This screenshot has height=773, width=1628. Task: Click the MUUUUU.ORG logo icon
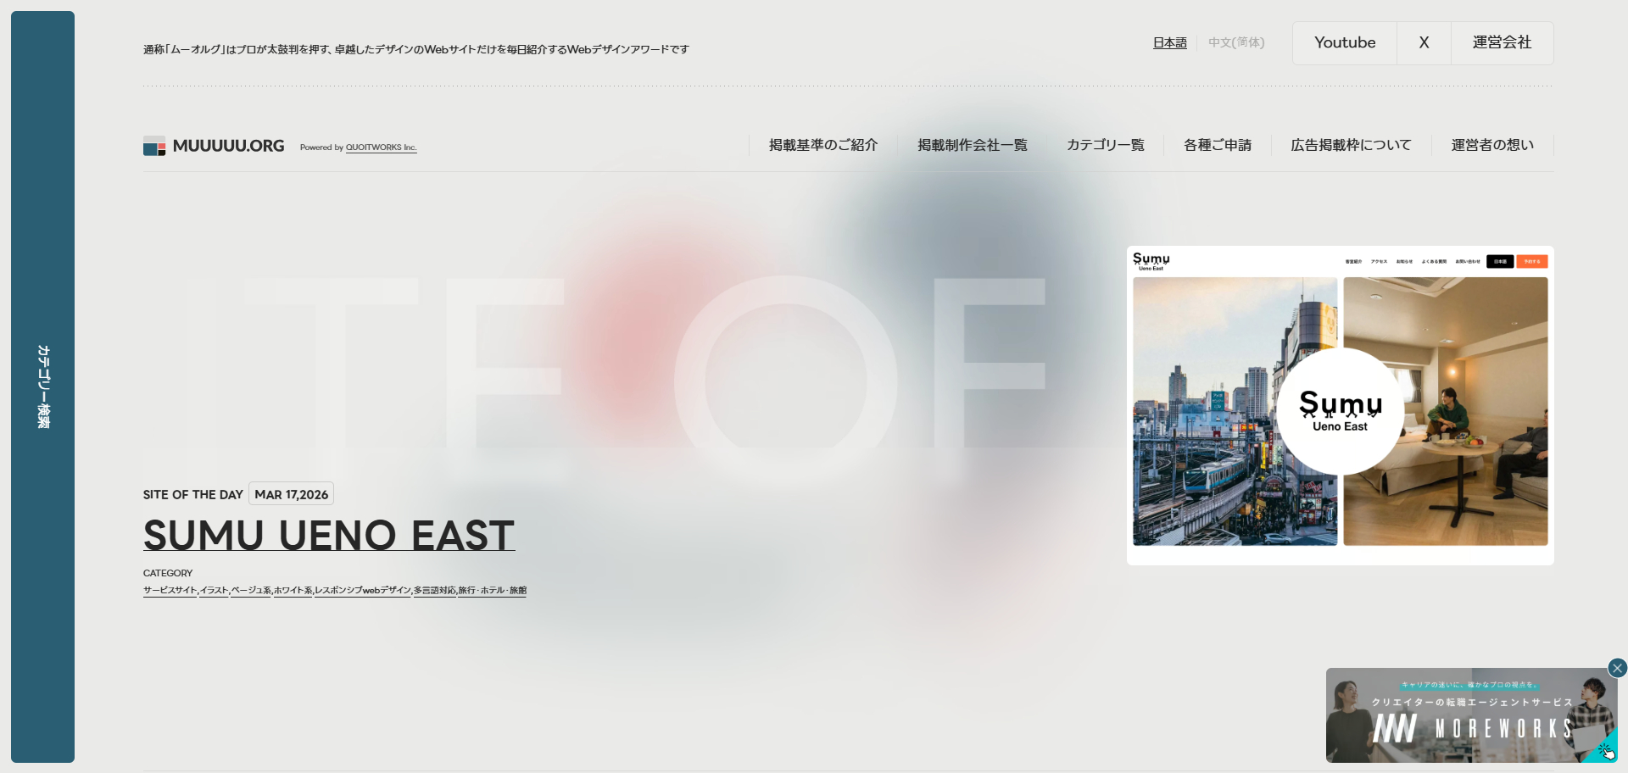(154, 147)
